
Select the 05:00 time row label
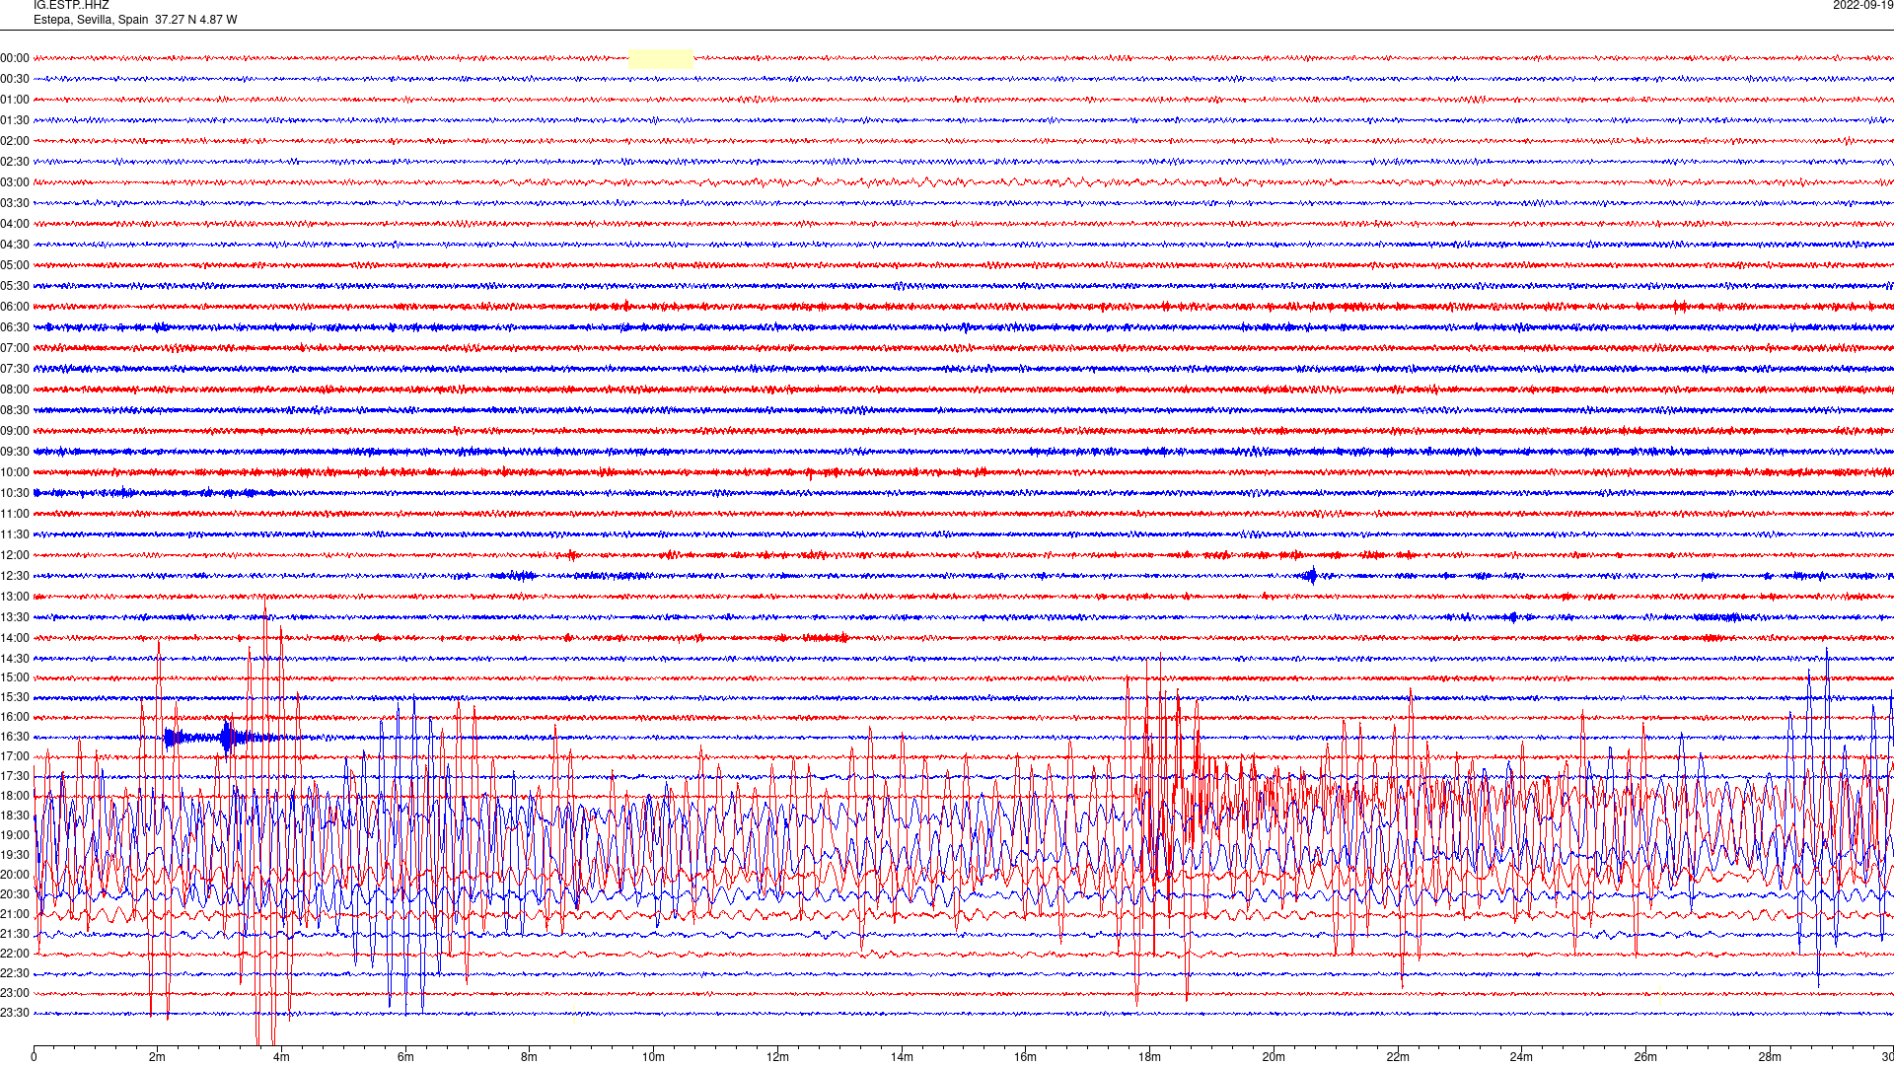pyautogui.click(x=15, y=265)
